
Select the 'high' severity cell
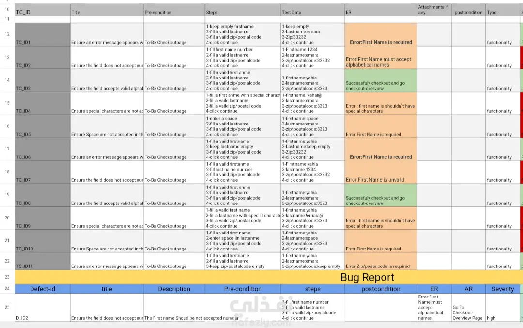pyautogui.click(x=502, y=308)
